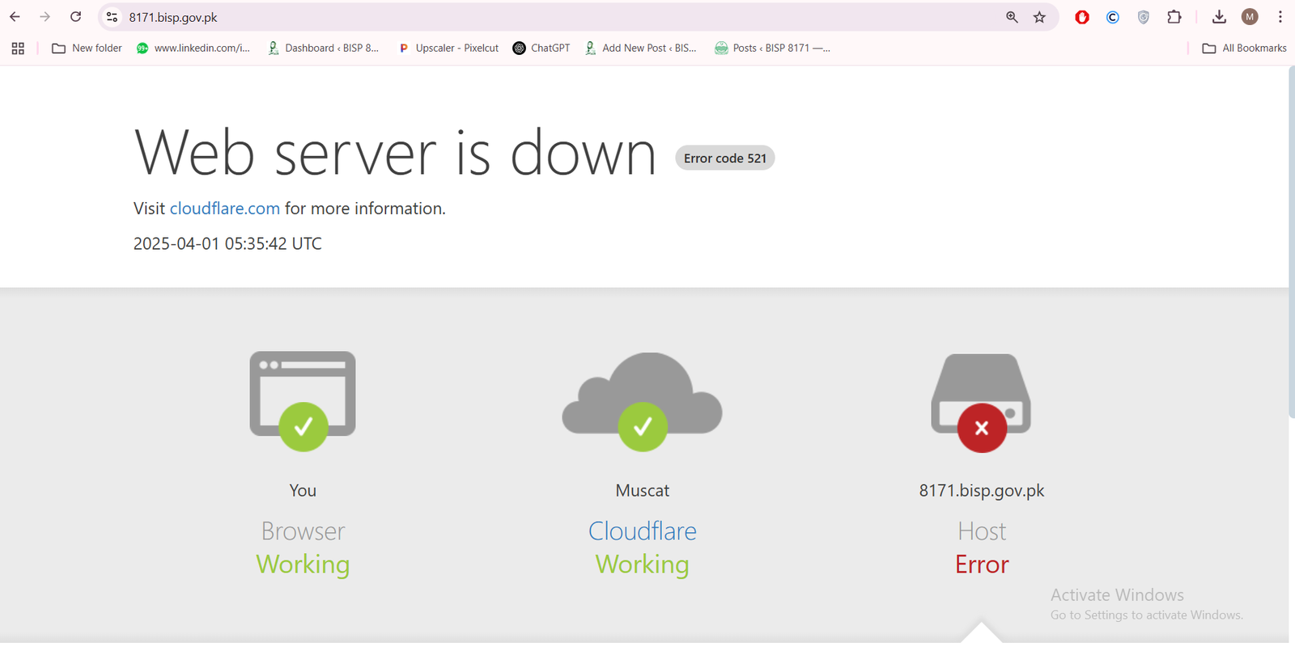Click the host server error icon
The image size is (1295, 655).
coord(981,403)
